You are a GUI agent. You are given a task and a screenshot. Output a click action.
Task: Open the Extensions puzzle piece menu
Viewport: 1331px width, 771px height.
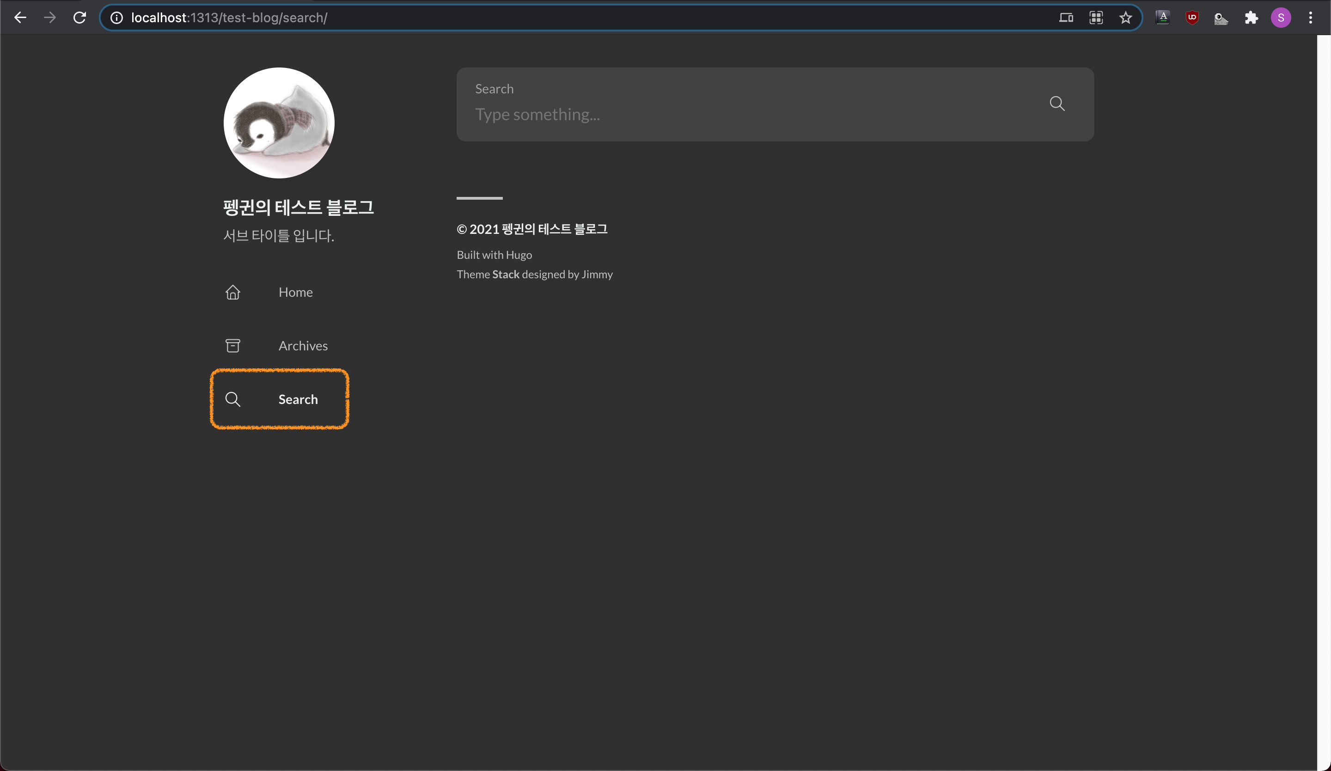(1251, 18)
